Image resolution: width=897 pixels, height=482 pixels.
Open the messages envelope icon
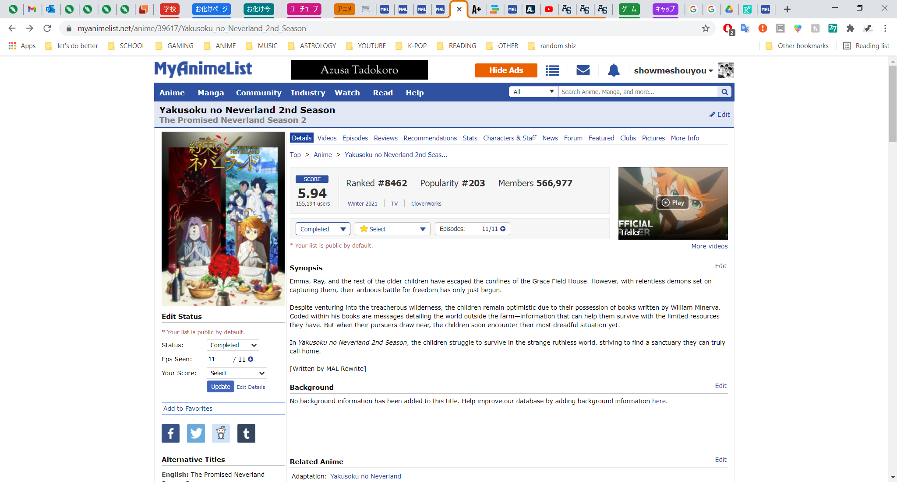click(x=583, y=70)
